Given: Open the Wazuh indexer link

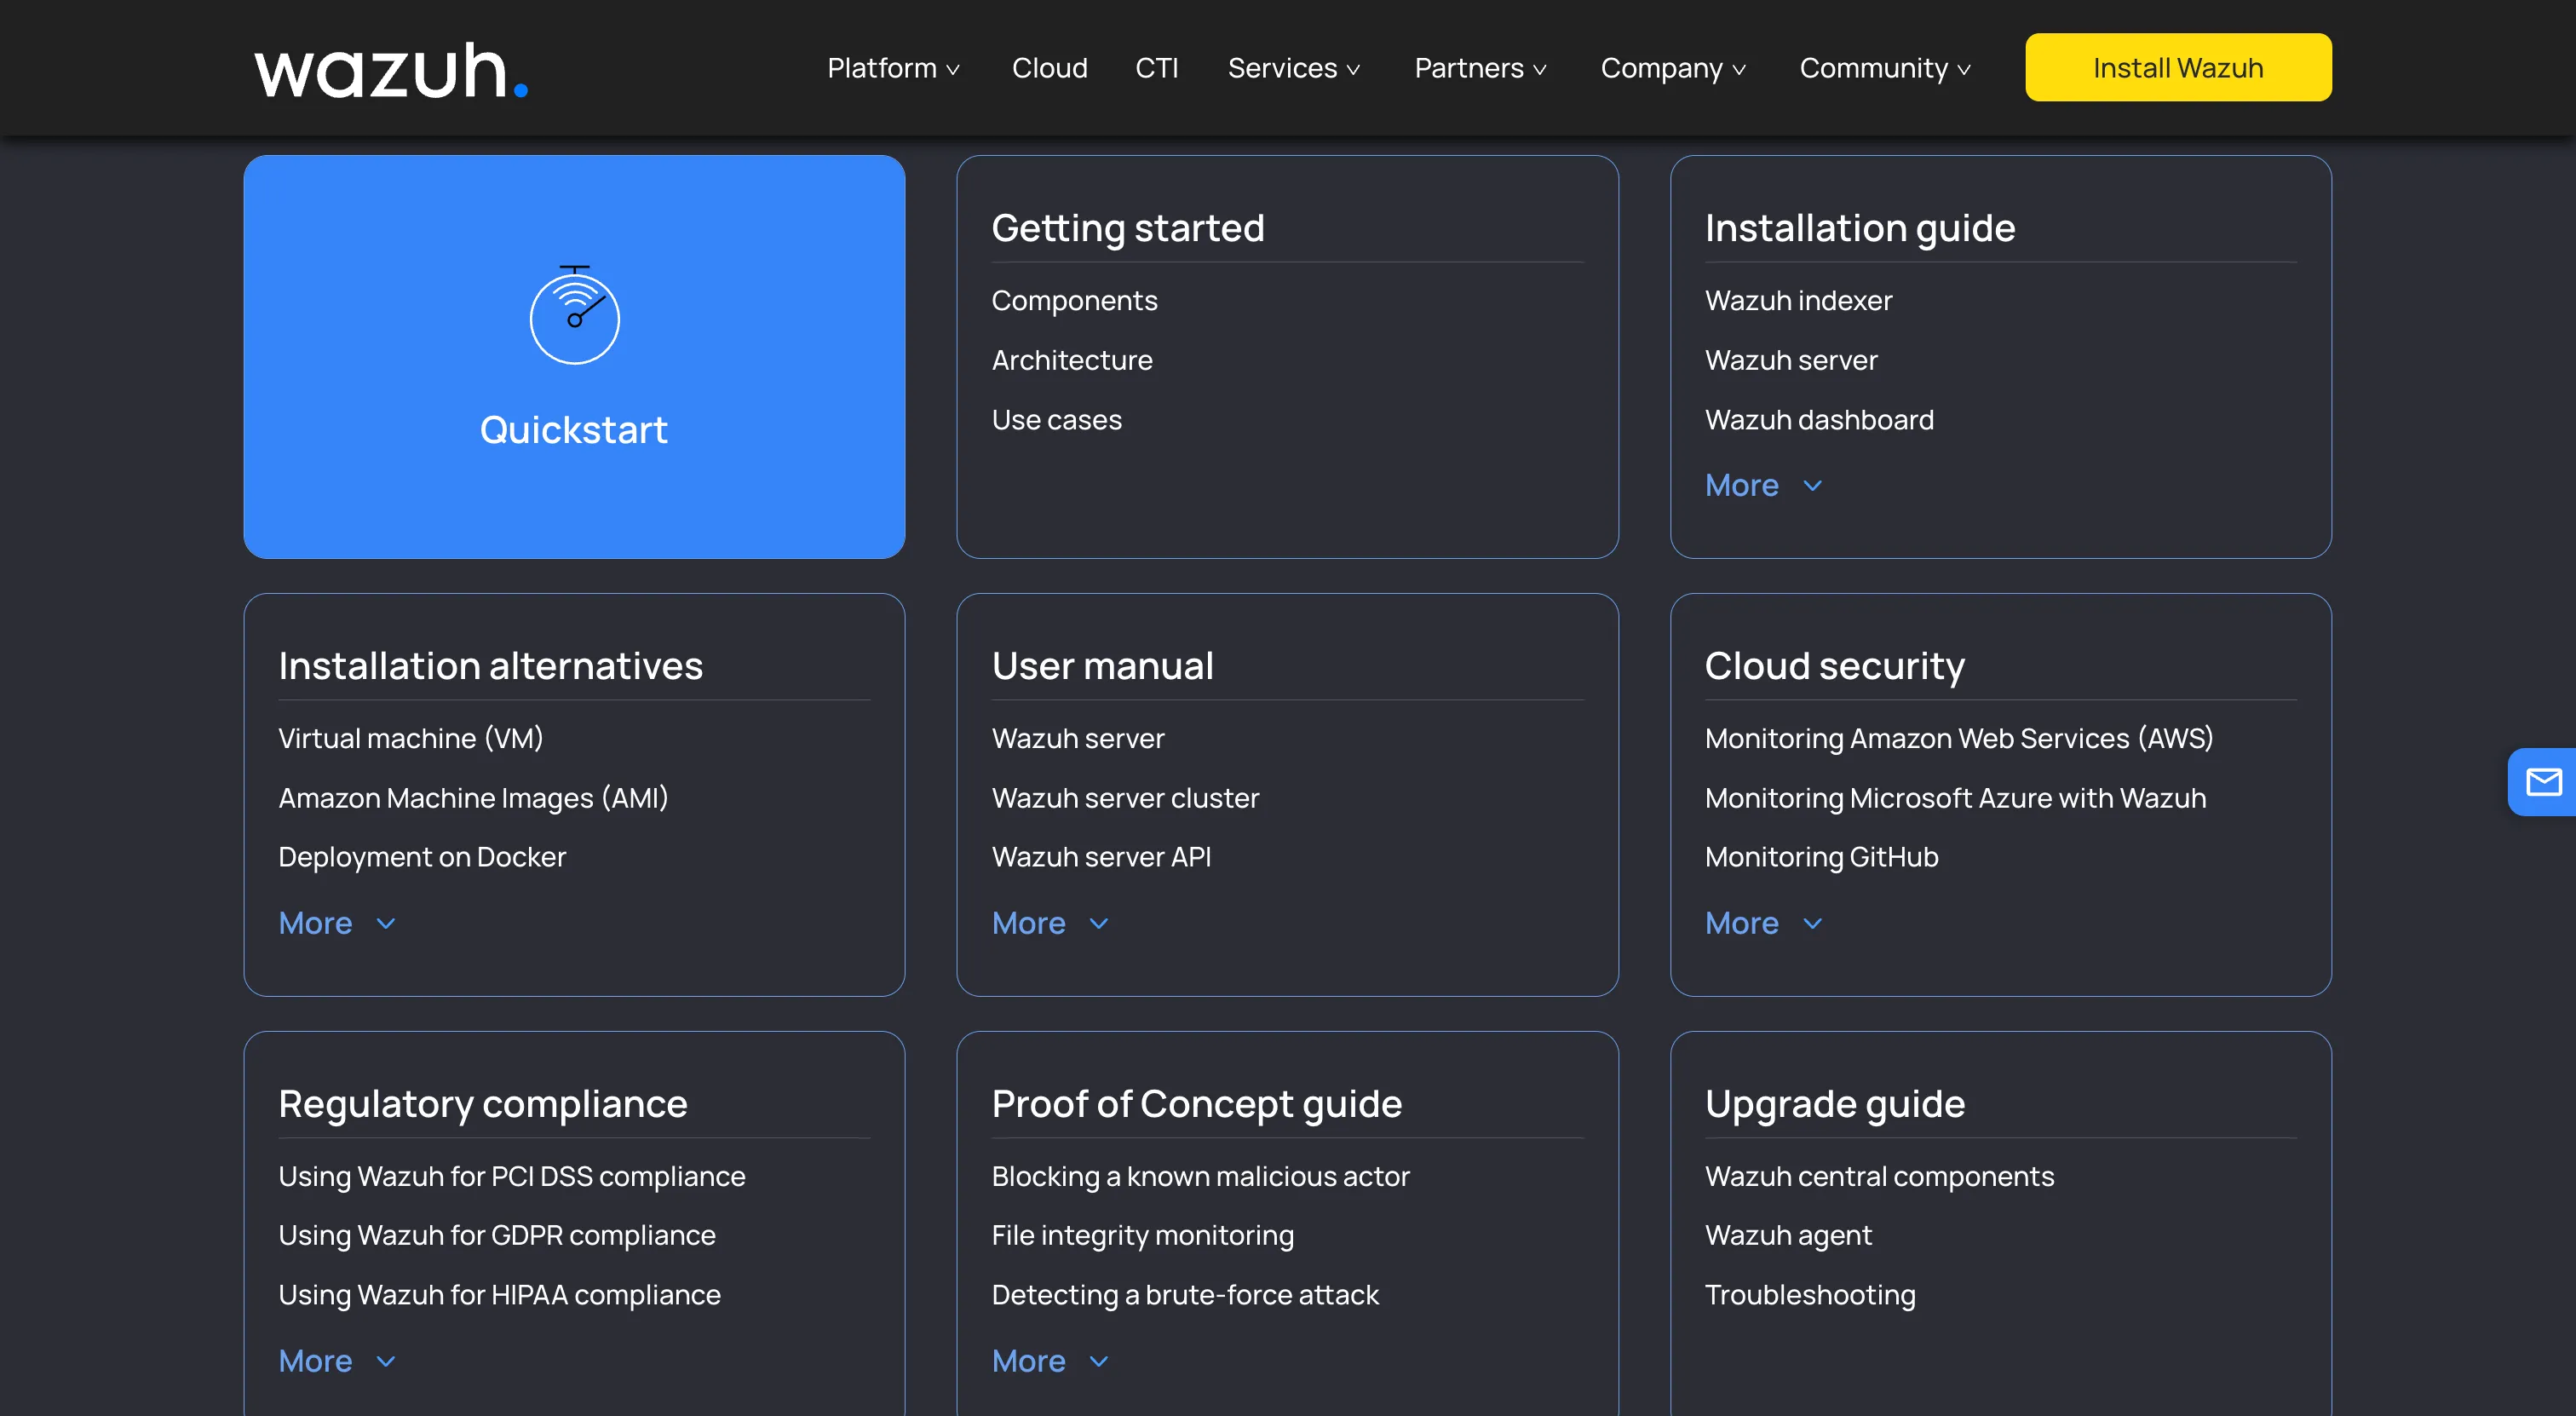Looking at the screenshot, I should coord(1798,301).
